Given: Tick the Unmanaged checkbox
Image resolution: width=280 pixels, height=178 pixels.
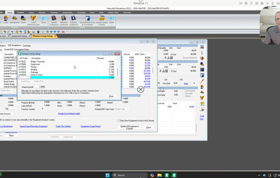Looking at the screenshot, I should [184, 90].
